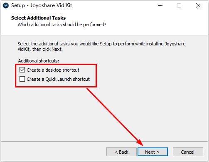Go to previous step with < Back

click(x=121, y=152)
